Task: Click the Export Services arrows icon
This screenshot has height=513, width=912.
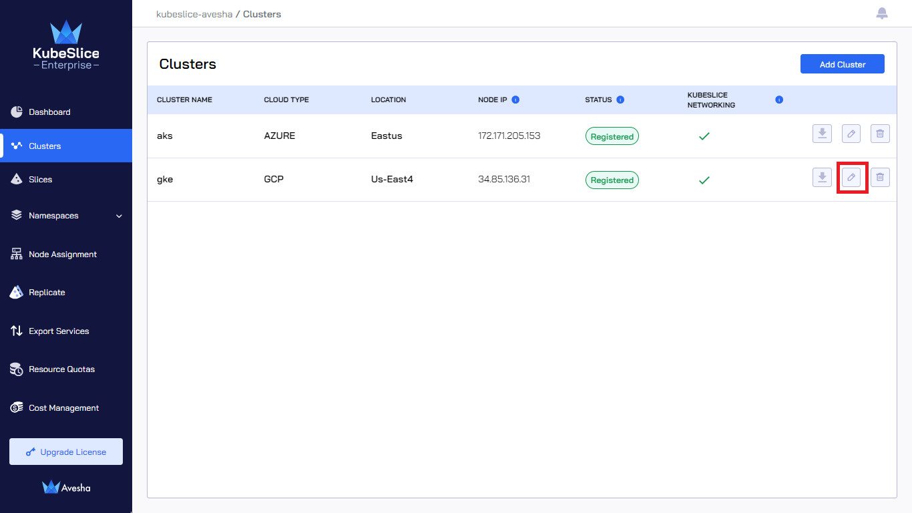Action: [17, 331]
